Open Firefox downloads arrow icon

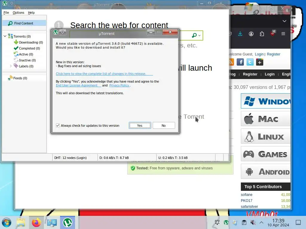240,34
